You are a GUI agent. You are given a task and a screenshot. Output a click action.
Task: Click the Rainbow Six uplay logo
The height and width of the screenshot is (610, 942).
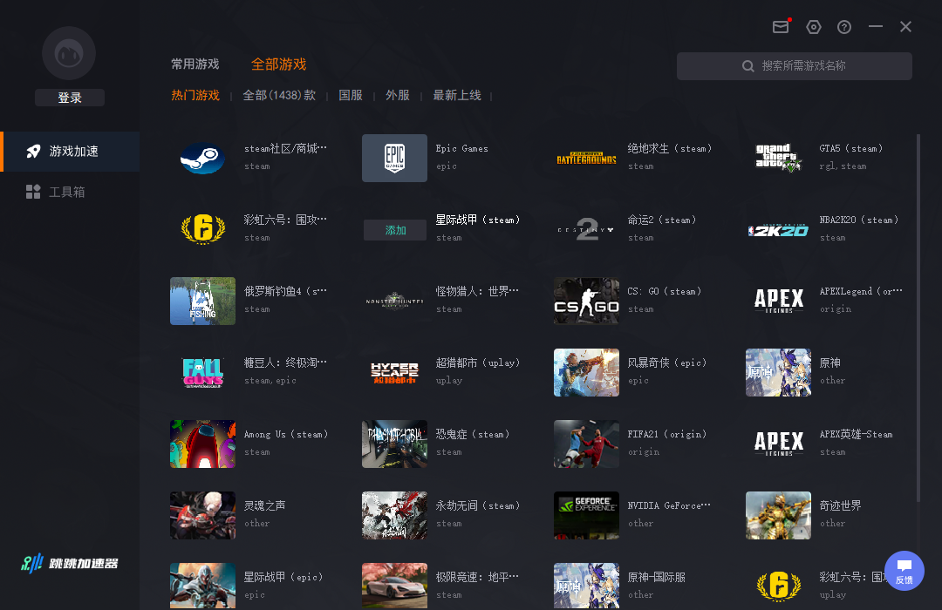point(779,586)
